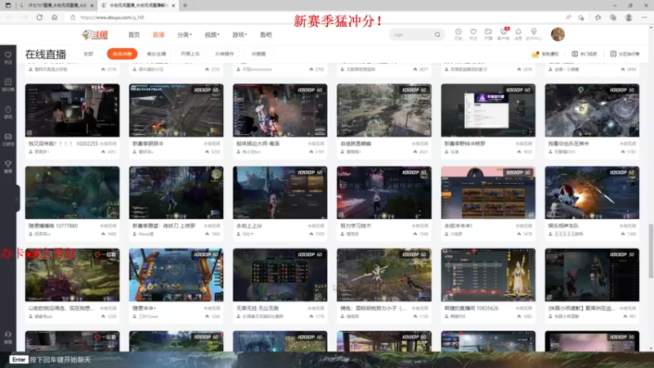Open sidebar 排行榜 icon
The width and height of the screenshot is (654, 368).
point(8,85)
